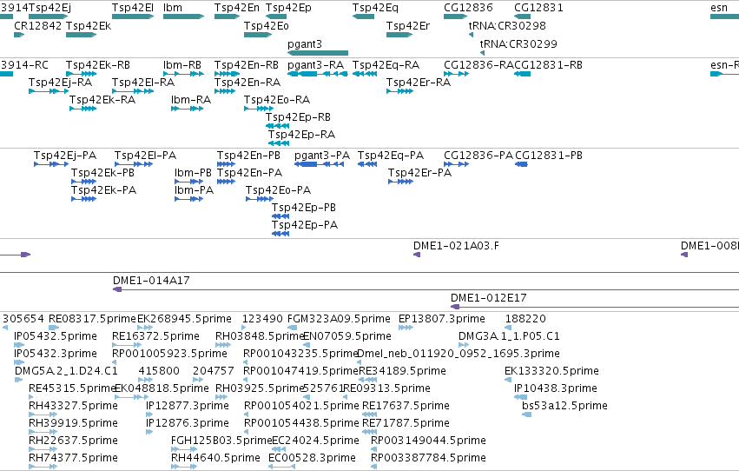Click EST IP05432.5prime
The width and height of the screenshot is (739, 471).
(x=19, y=345)
